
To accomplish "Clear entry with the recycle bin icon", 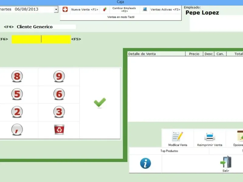I will (x=59, y=130).
